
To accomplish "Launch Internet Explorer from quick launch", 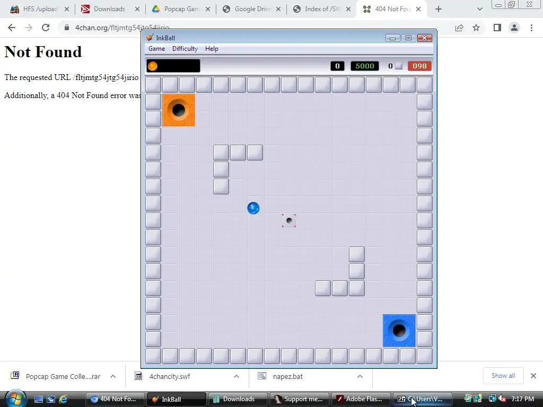I will [63, 399].
